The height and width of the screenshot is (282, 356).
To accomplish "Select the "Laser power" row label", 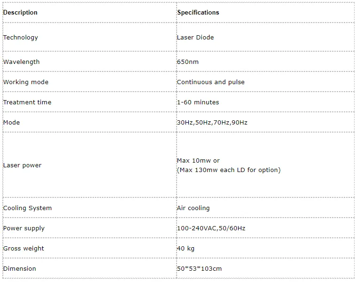I will coord(22,165).
